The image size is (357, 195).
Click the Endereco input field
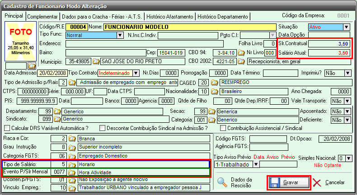pos(145,44)
